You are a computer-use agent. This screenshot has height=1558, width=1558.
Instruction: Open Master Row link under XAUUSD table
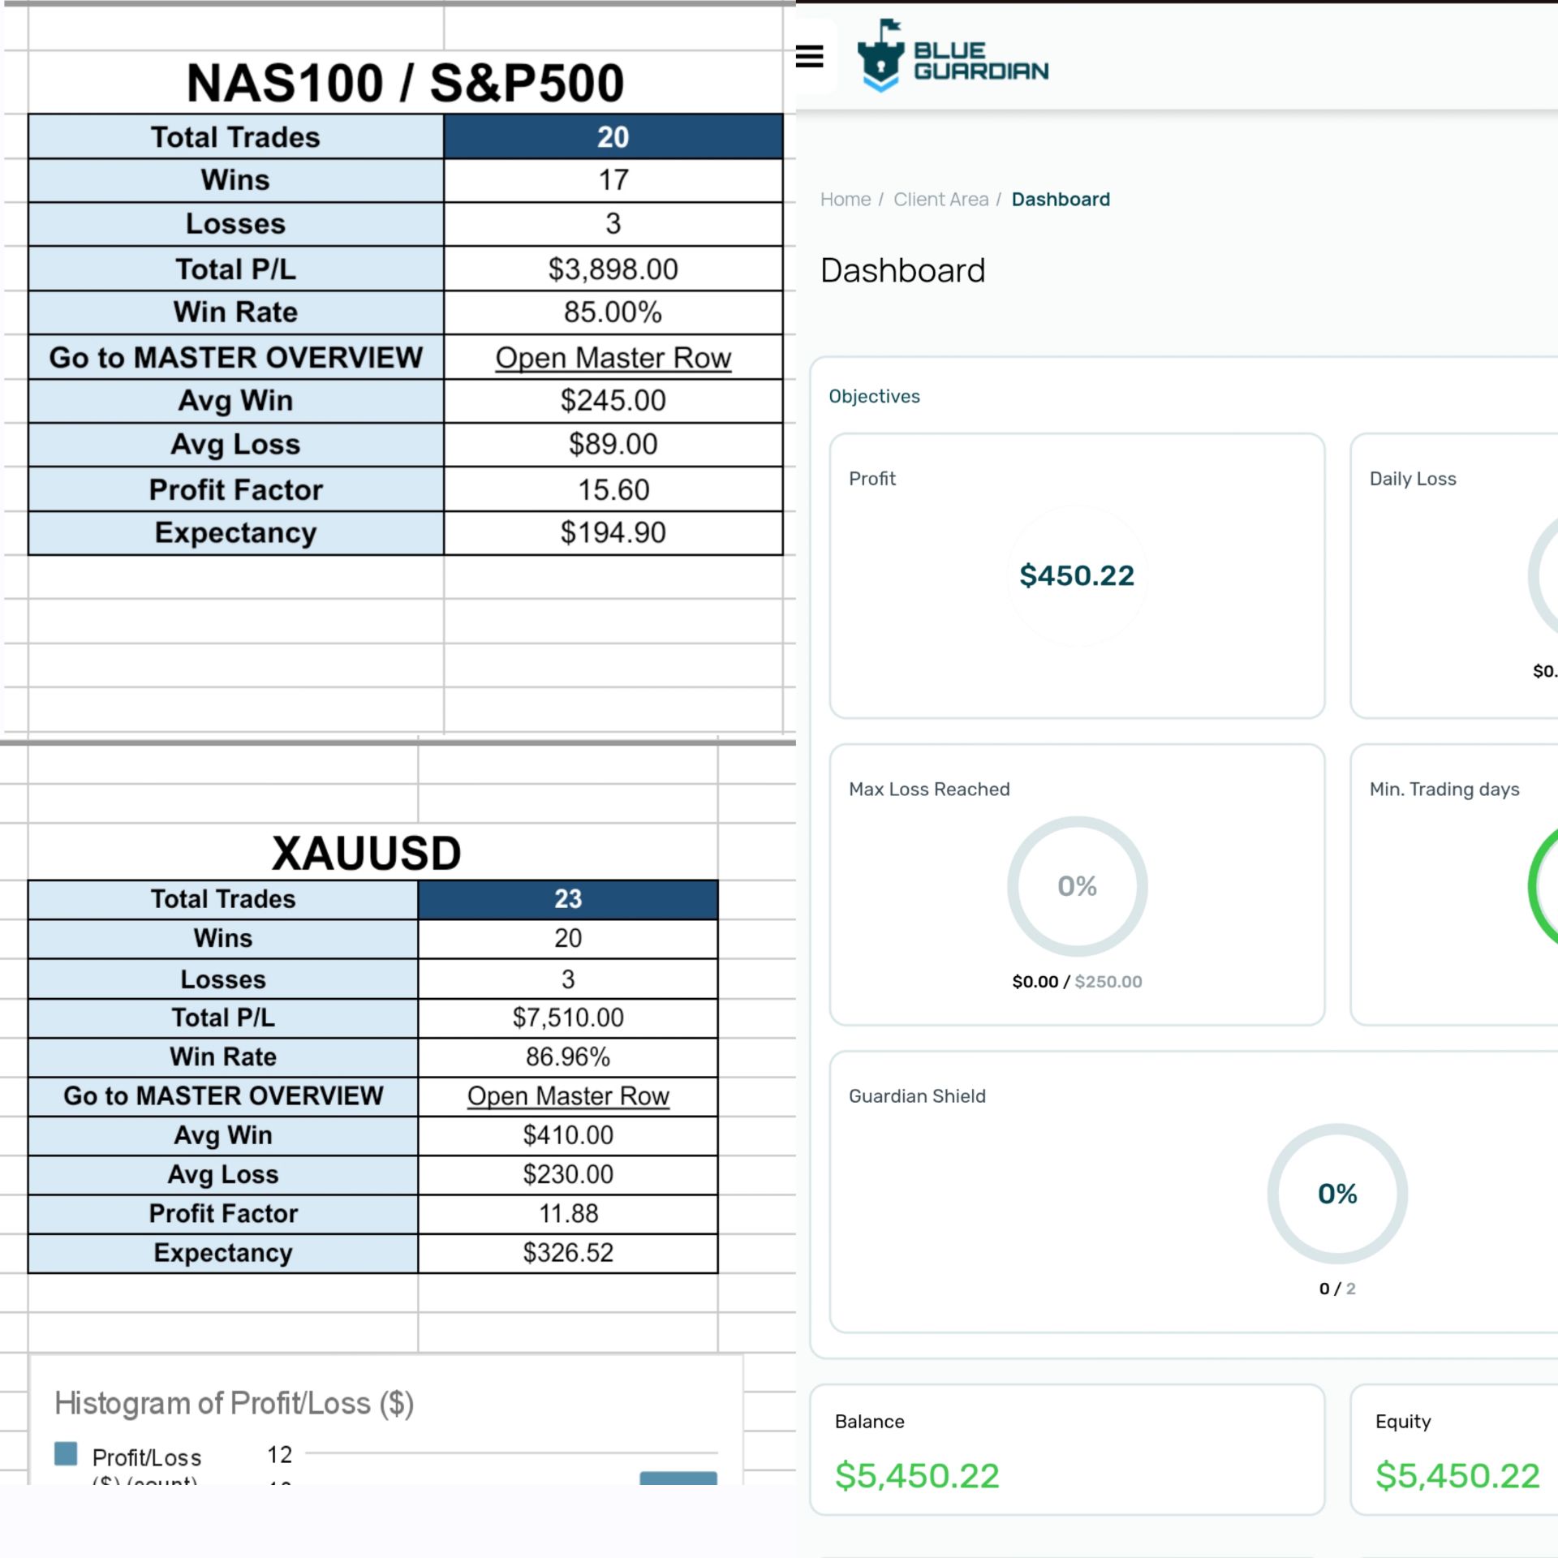click(568, 1096)
